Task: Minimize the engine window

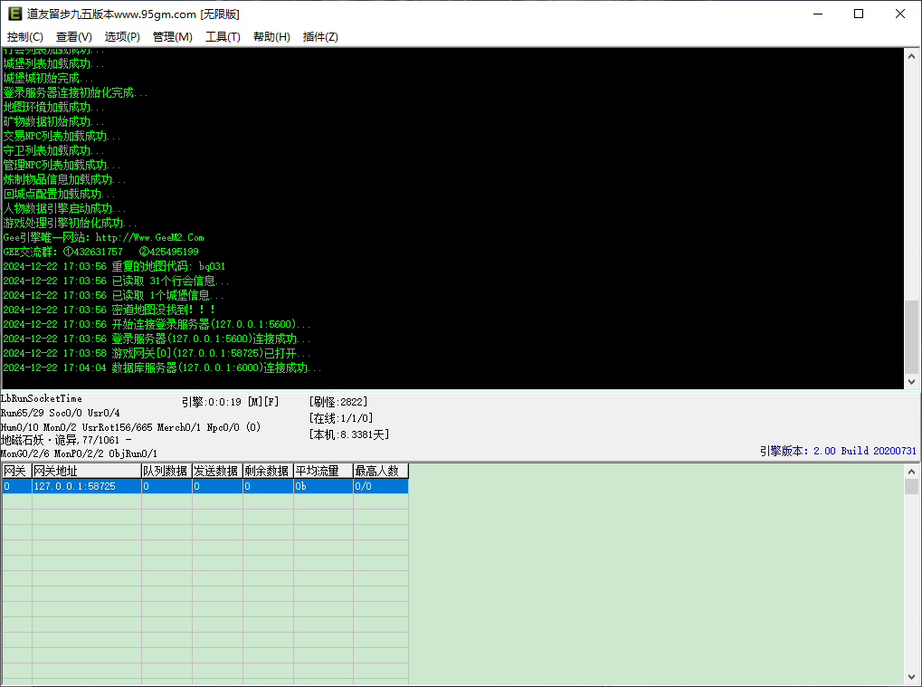Action: coord(817,14)
